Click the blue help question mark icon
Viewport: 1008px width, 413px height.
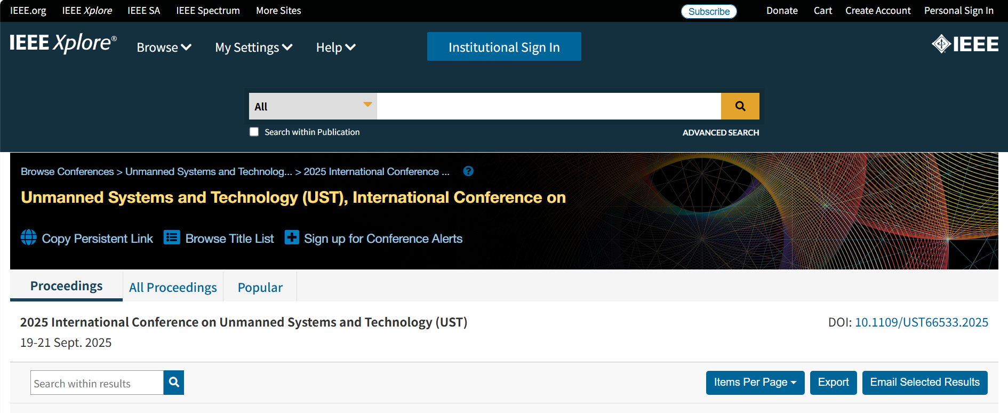468,171
